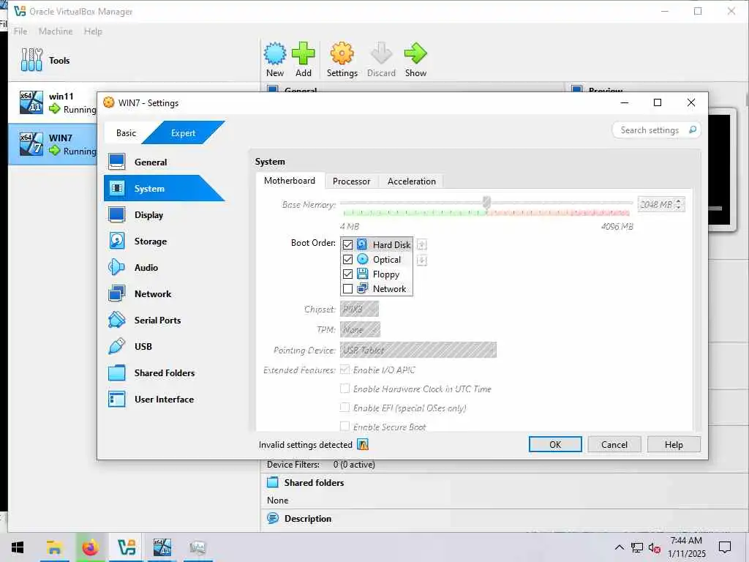Switch to Basic settings mode
The height and width of the screenshot is (562, 749).
click(126, 133)
